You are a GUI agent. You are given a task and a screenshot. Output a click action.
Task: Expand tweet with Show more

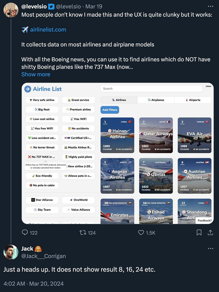point(36,74)
